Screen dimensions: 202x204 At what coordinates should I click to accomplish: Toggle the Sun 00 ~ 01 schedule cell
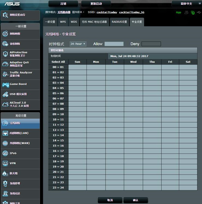pos(77,67)
